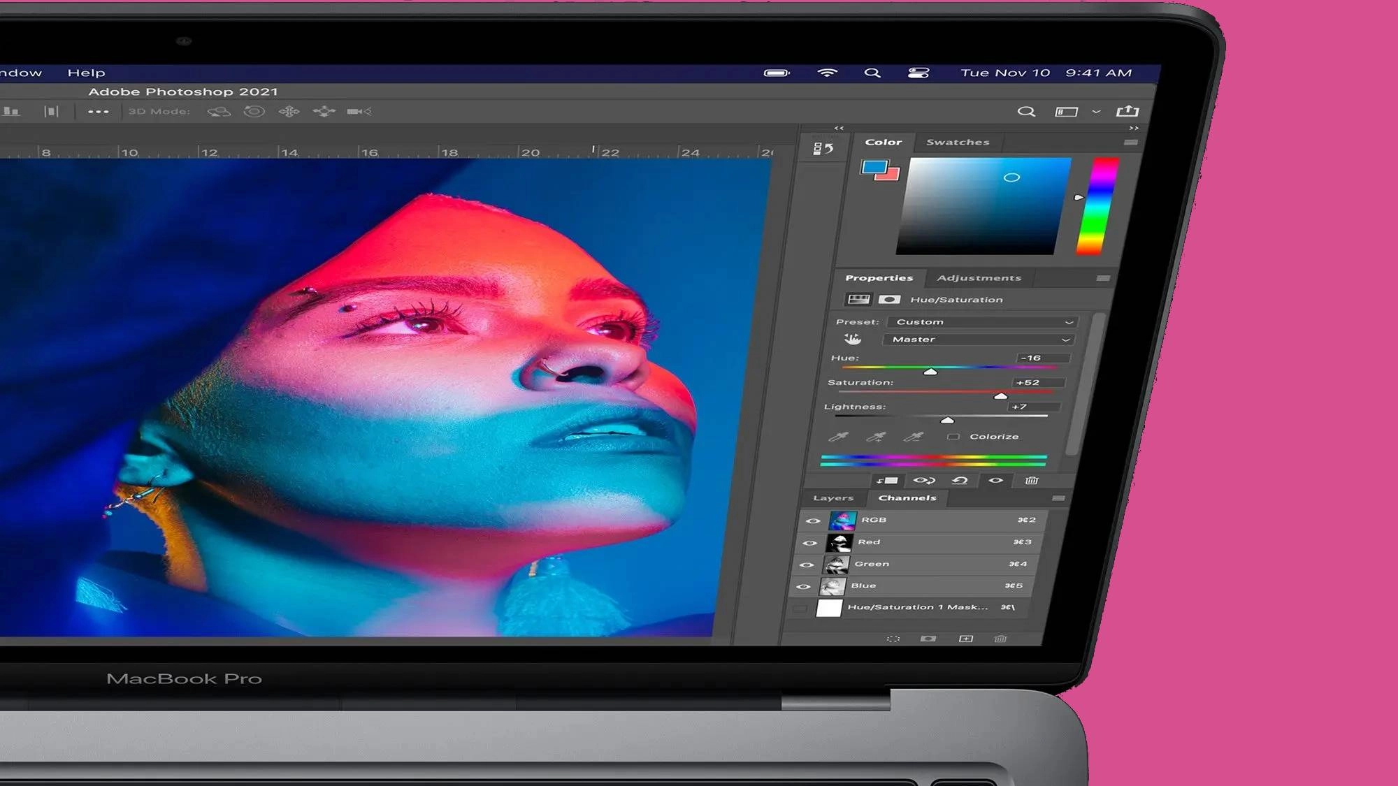The image size is (1398, 786).
Task: Click the Hue value input field
Action: (x=1042, y=358)
